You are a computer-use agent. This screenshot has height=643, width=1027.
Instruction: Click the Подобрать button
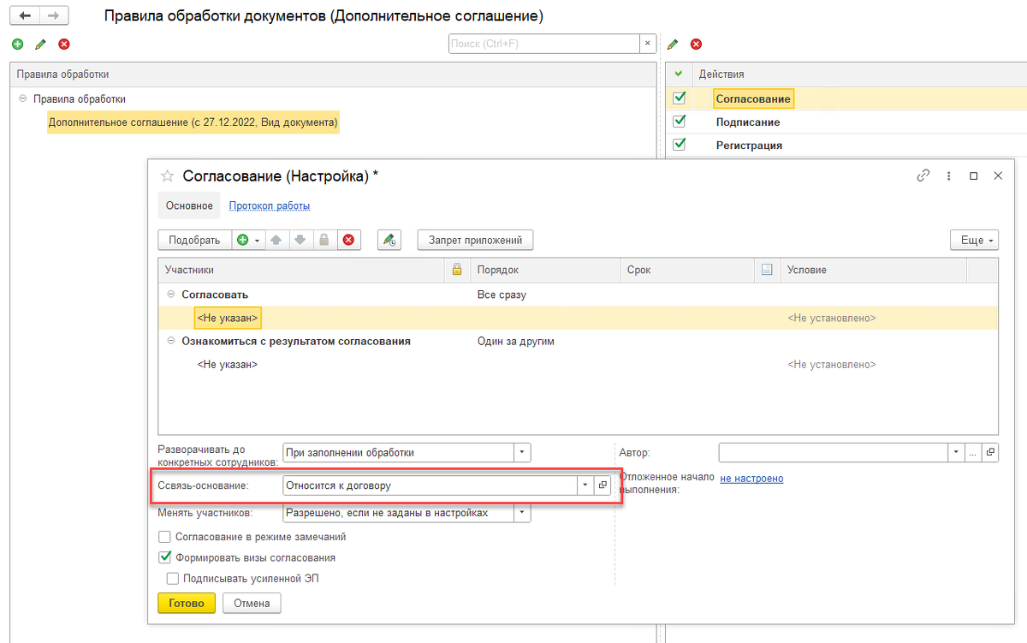coord(194,241)
